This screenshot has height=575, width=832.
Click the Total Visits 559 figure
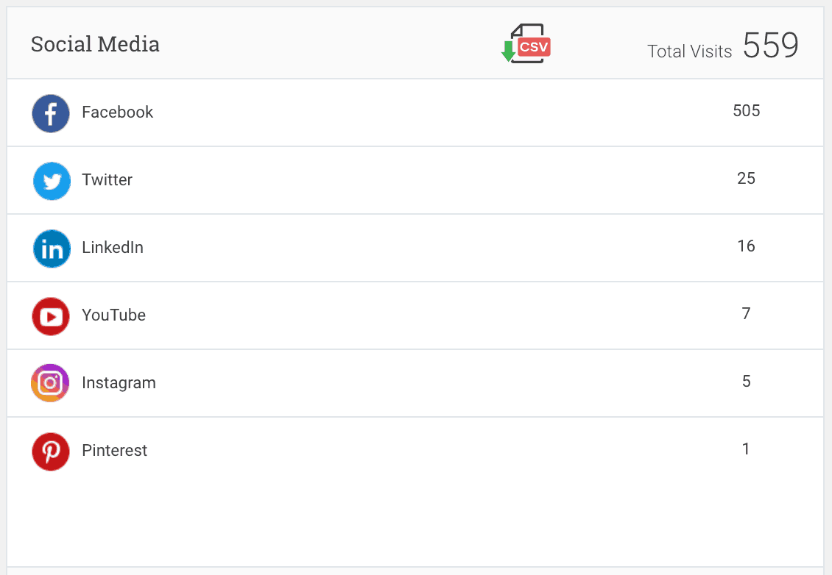click(770, 45)
